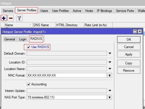The height and width of the screenshot is (109, 145).
Task: Confirm with the OK button
Action: click(129, 40)
